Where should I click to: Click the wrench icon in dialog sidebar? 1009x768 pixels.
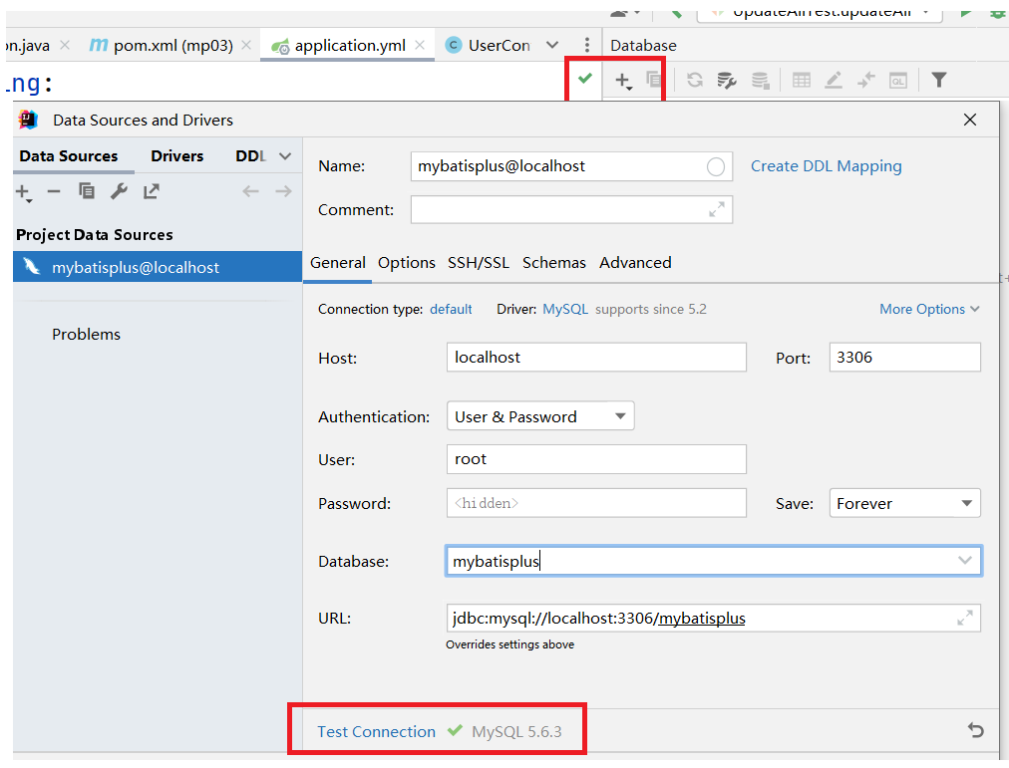click(x=119, y=191)
